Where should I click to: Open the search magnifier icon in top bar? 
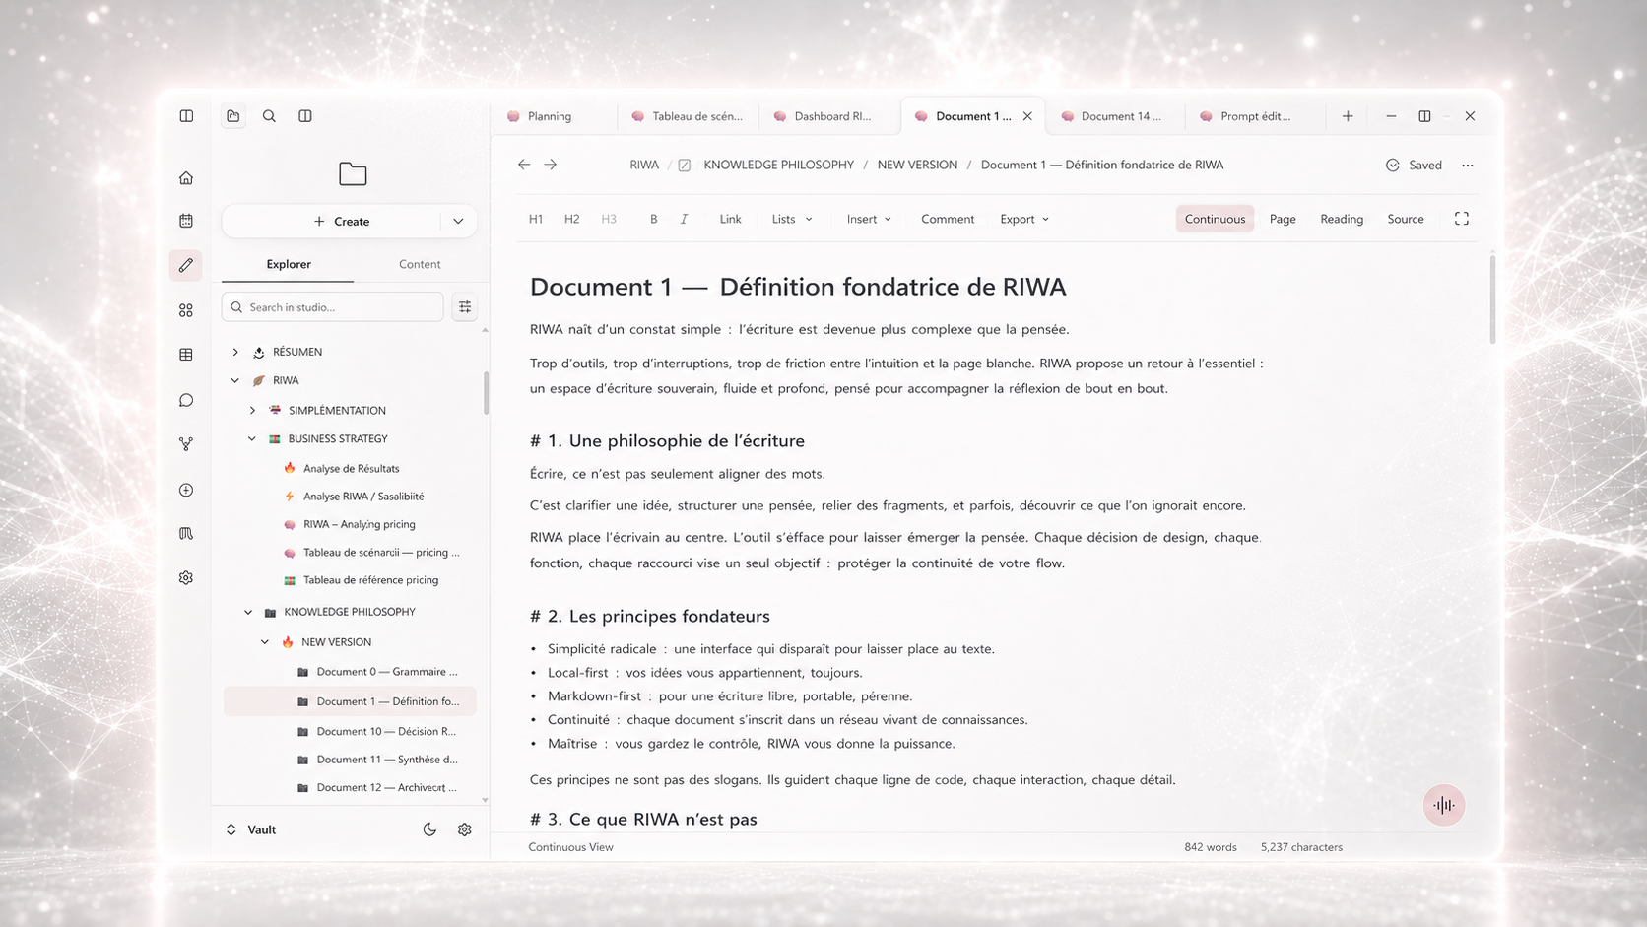tap(269, 116)
